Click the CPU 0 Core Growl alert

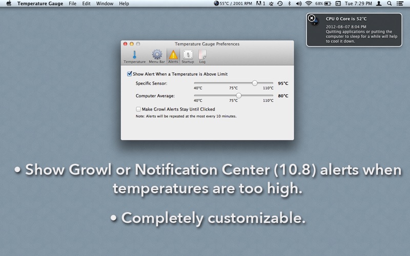(x=359, y=31)
